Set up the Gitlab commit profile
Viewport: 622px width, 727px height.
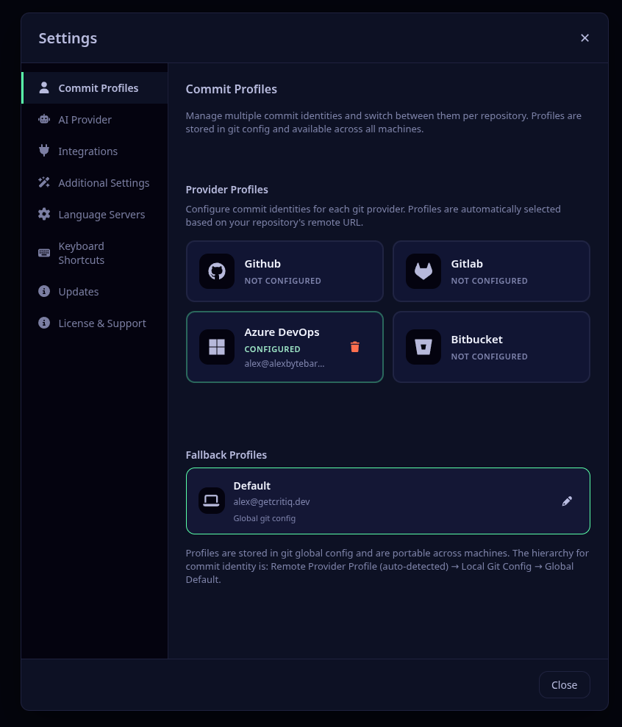[x=491, y=271]
